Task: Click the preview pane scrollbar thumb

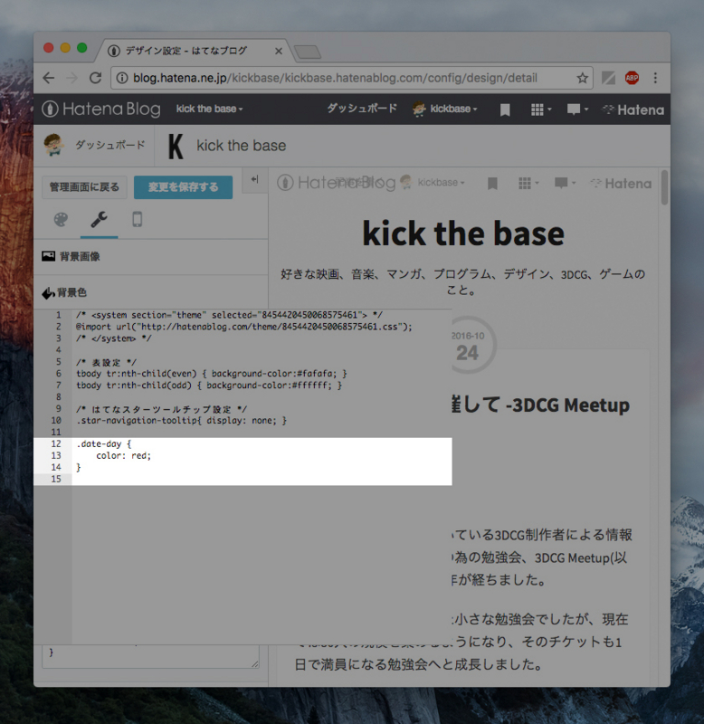Action: (664, 187)
